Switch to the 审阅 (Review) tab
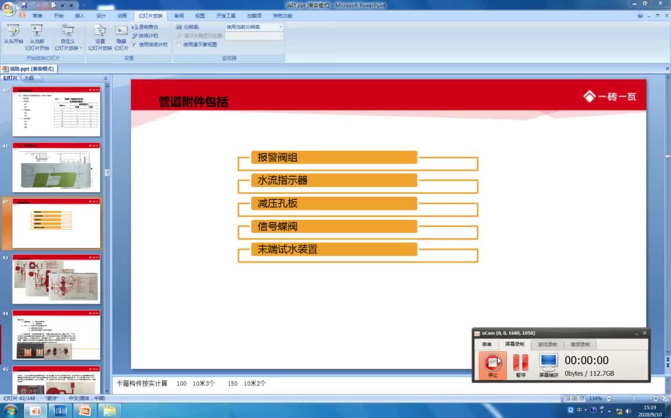The image size is (671, 418). [179, 16]
